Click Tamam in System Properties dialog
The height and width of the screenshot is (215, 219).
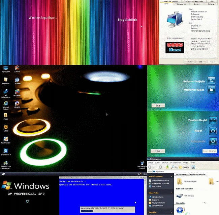pos(189,61)
